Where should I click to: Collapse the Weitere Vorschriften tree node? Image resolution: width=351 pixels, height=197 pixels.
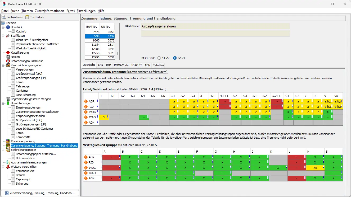point(3,167)
